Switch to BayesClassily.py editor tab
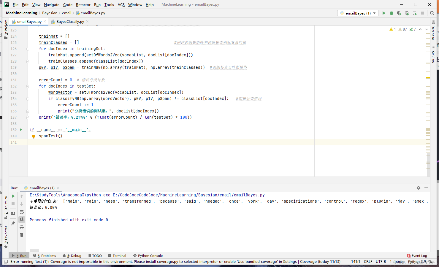The image size is (439, 267). tap(70, 21)
